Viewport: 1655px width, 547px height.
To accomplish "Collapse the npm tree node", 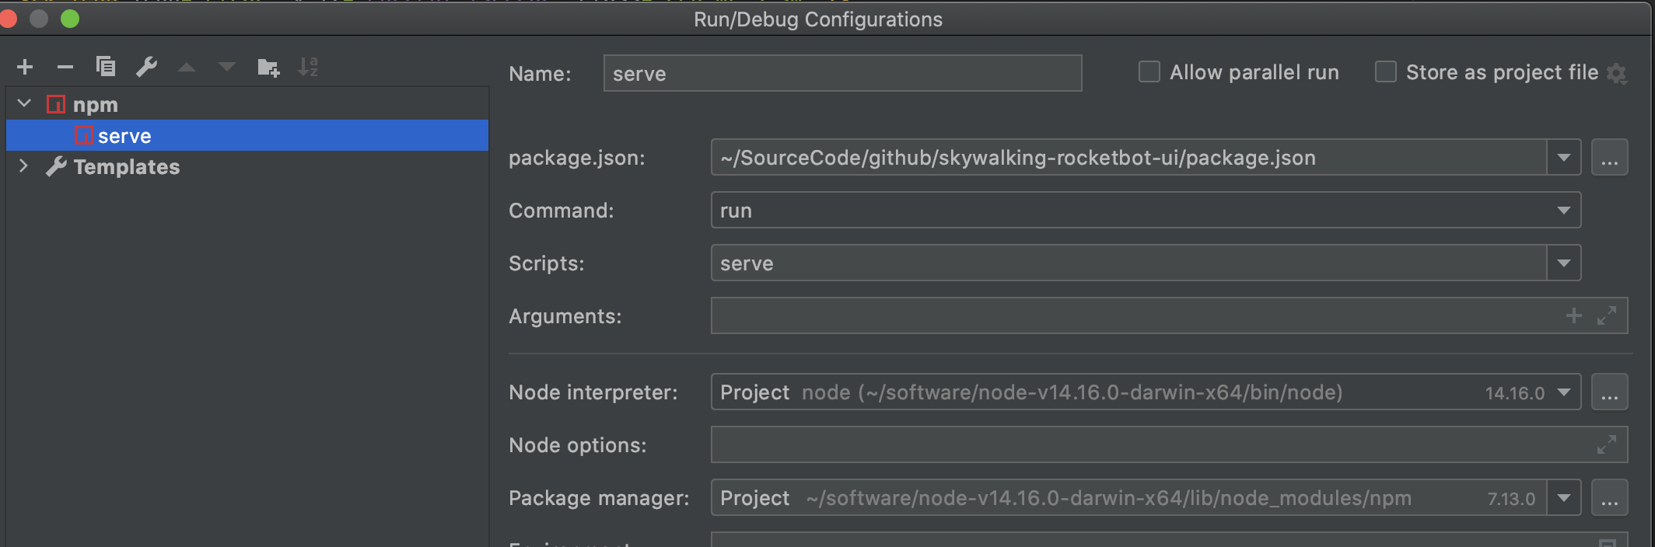I will 24,103.
